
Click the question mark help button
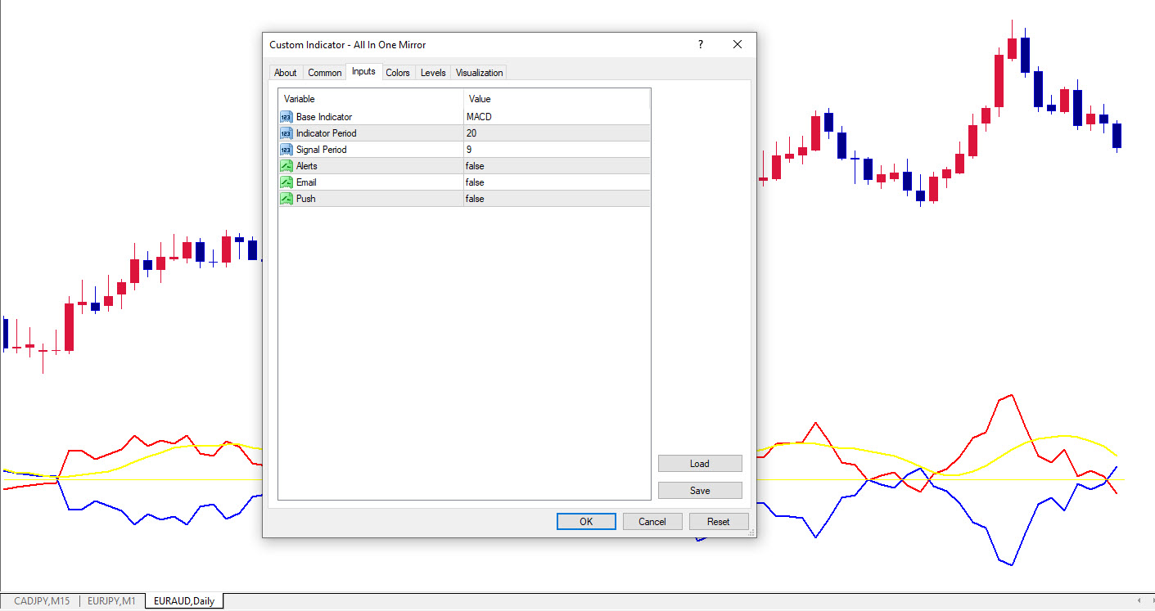(x=700, y=45)
